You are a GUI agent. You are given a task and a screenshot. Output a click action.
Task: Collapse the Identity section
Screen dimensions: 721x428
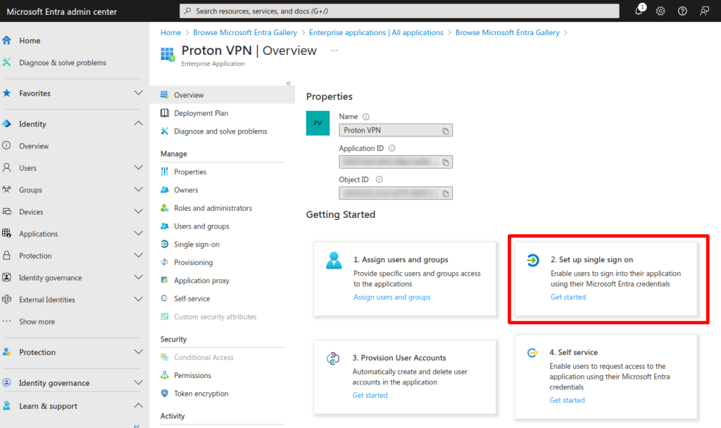point(138,124)
